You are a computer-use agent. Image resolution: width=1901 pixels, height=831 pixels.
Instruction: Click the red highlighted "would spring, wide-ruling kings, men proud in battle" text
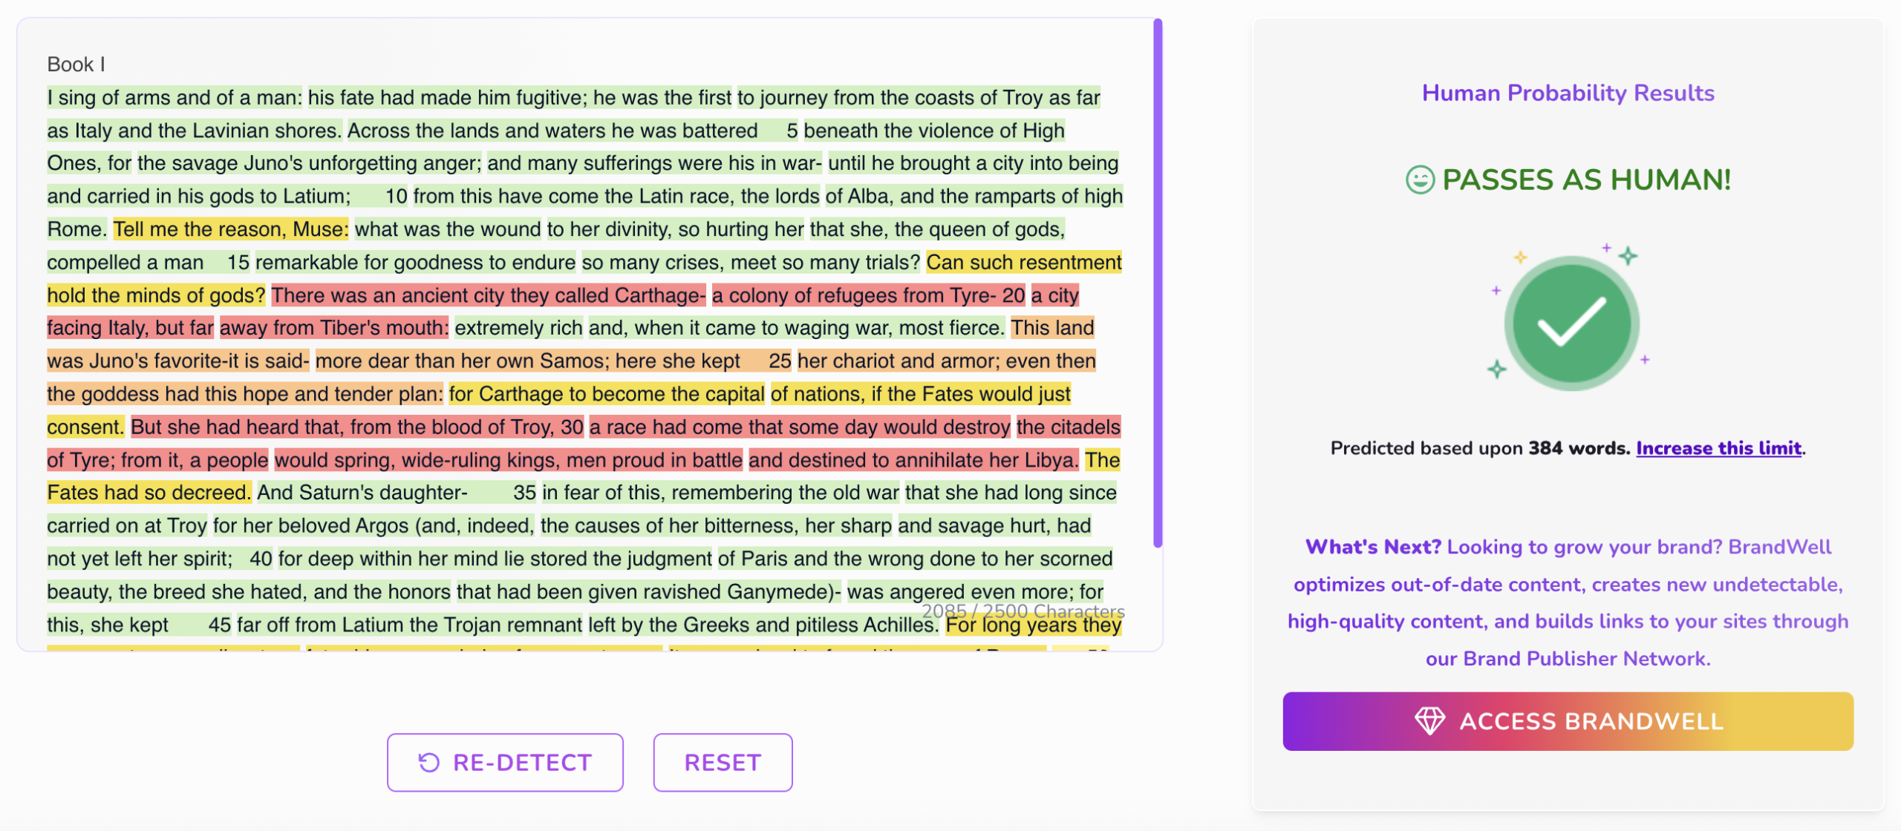pos(509,460)
